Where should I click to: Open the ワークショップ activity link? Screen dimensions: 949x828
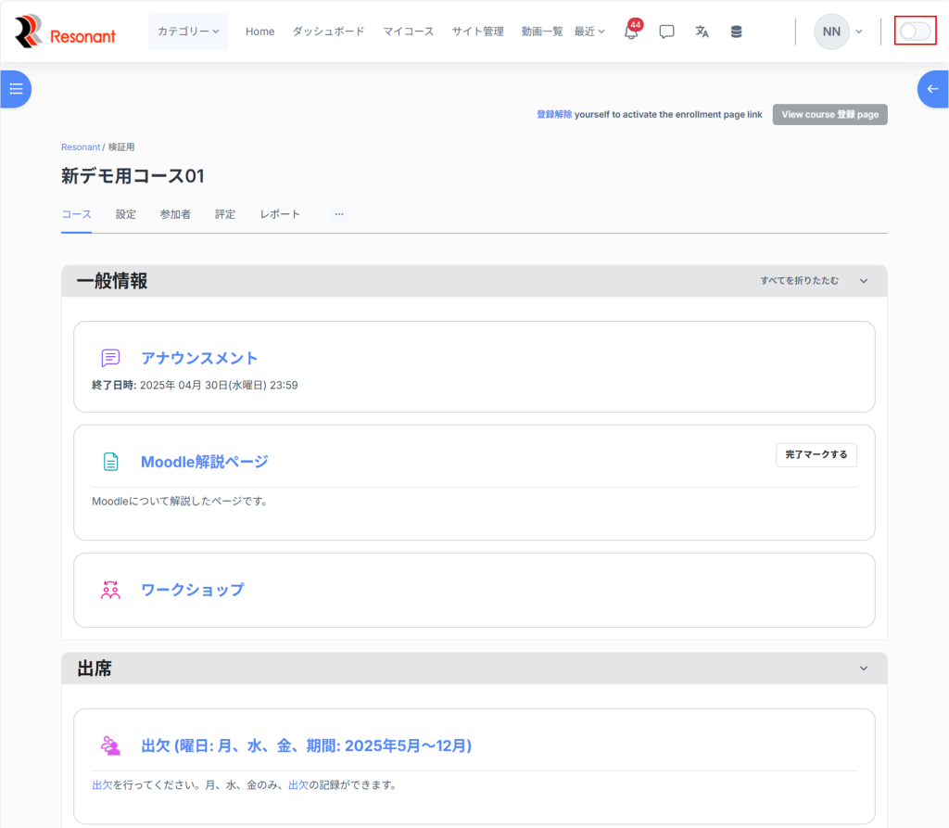coord(192,590)
